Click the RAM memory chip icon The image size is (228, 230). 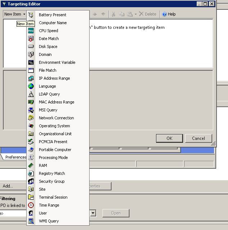pyautogui.click(x=31, y=165)
